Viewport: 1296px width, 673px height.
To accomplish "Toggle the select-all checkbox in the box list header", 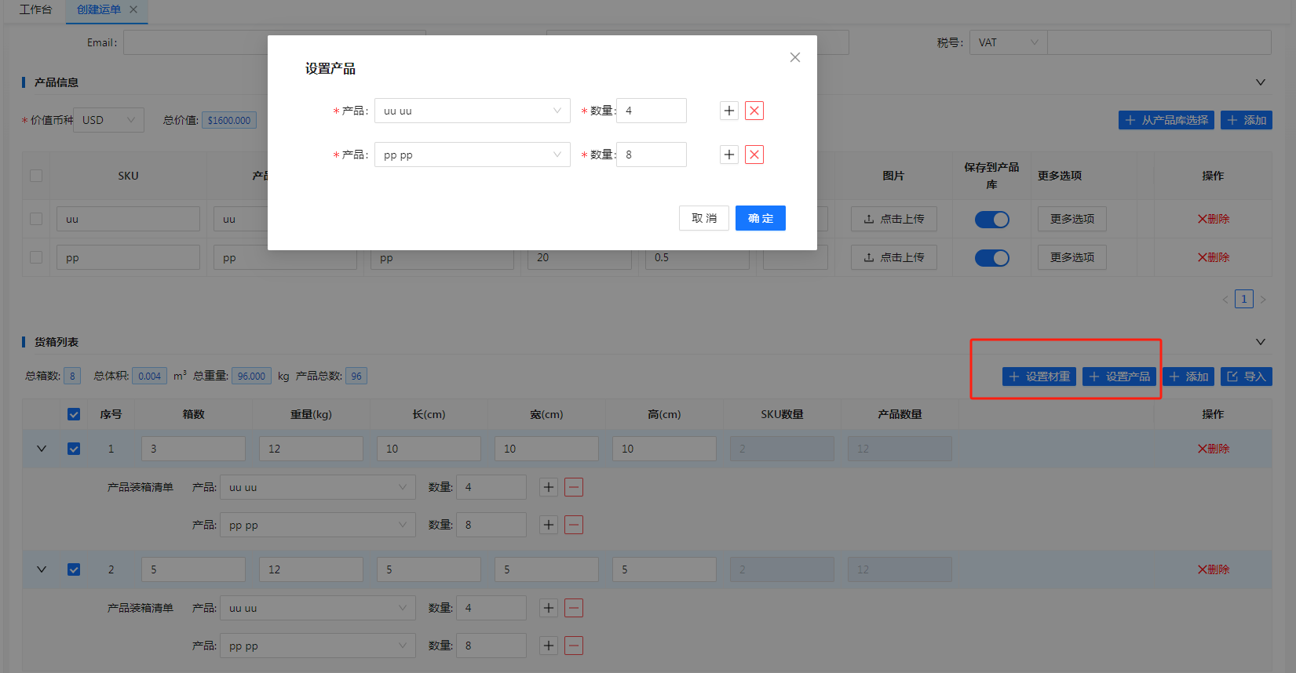I will (74, 414).
